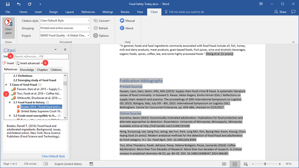
Task: Click reference list scroll up arrow
Action: coord(65,75)
